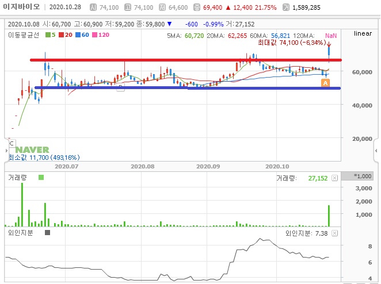Click the 2020.09 date axis label
Screen dimensions: 381x284
pos(208,167)
